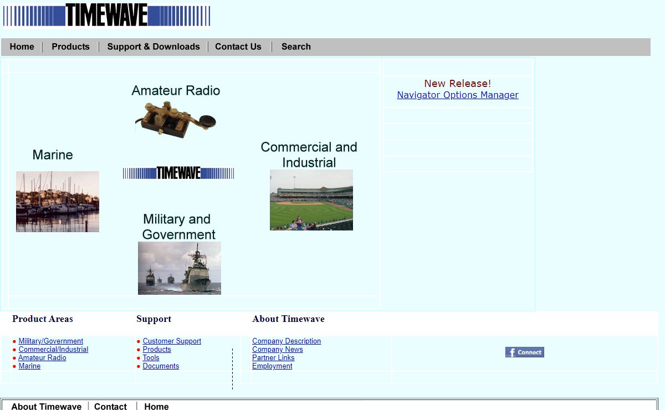Select the Commercial and Industrial heading
Viewport: 665px width, 410px height.
click(x=309, y=155)
